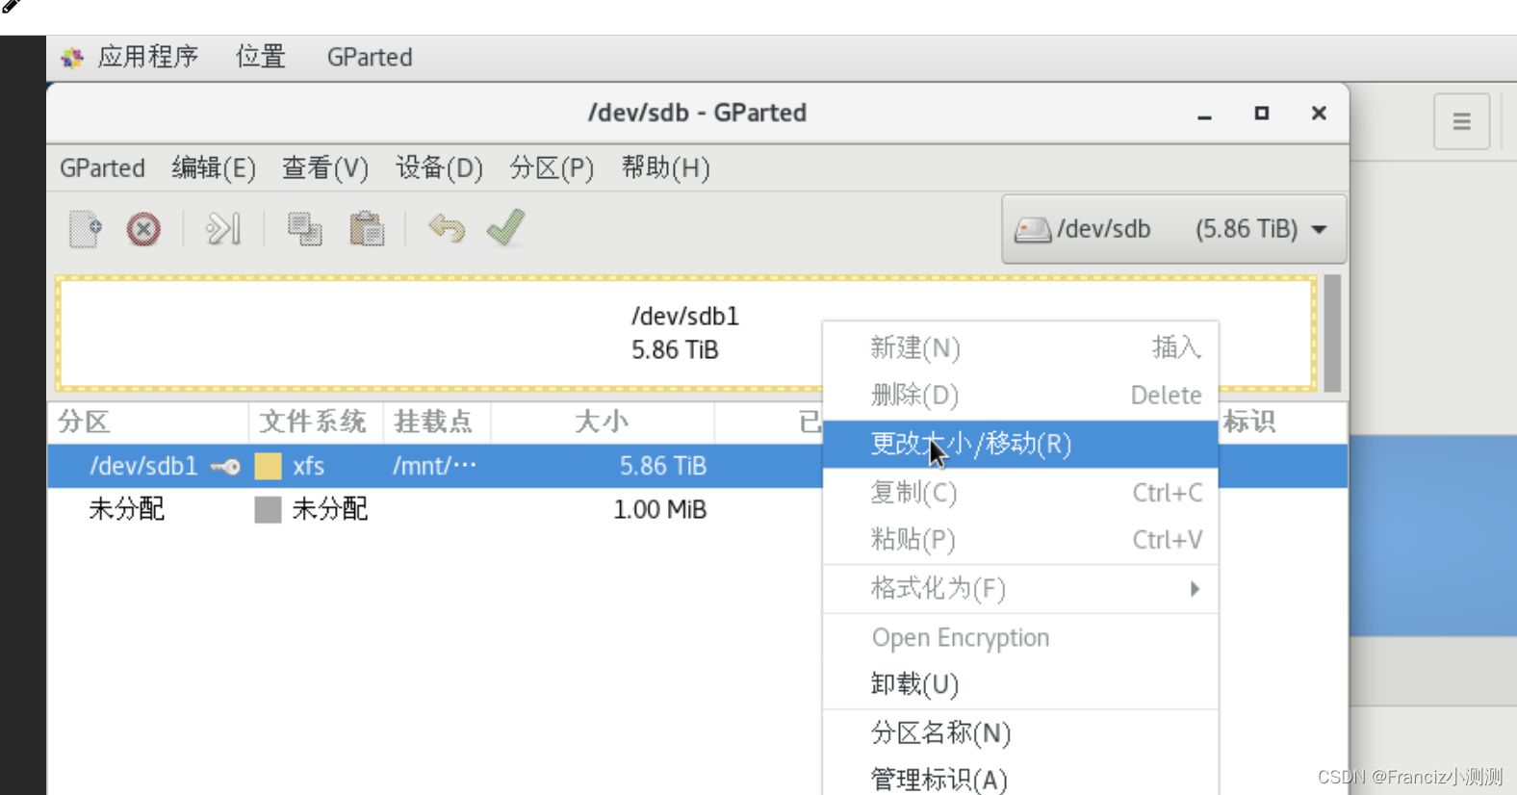Open 位置 menu on top panel

261,57
